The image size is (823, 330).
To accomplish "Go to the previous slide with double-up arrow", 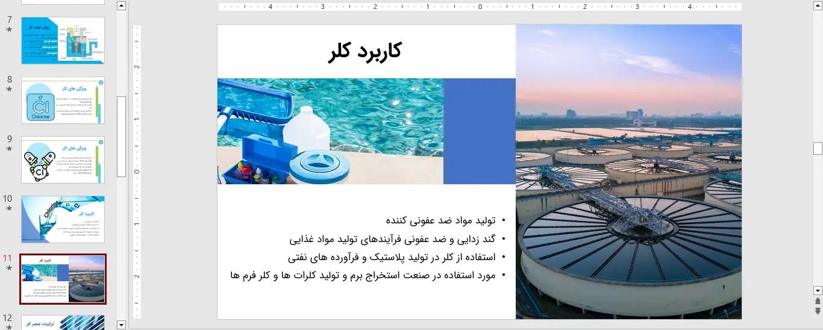I will (818, 301).
